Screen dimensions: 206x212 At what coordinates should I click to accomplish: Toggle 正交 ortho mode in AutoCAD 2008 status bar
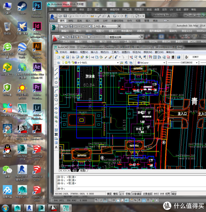(122, 194)
